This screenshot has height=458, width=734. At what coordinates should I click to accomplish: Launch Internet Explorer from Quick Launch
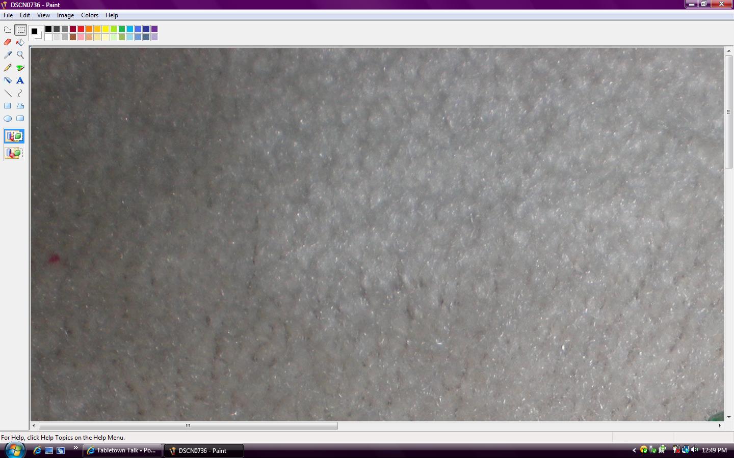click(x=37, y=450)
